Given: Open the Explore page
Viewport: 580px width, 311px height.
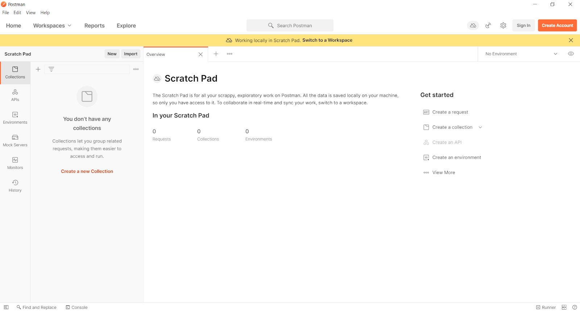Looking at the screenshot, I should pos(126,26).
